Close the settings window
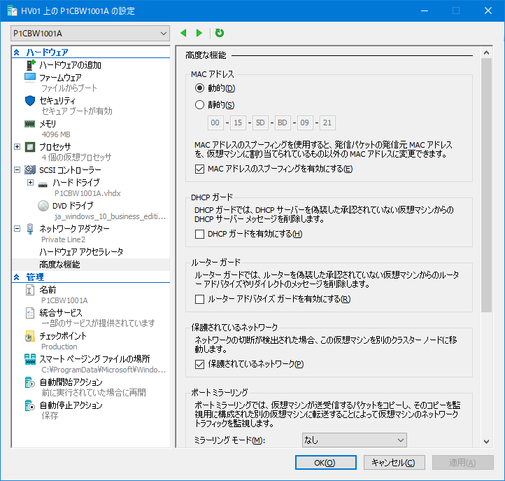This screenshot has width=505, height=481. click(x=488, y=11)
